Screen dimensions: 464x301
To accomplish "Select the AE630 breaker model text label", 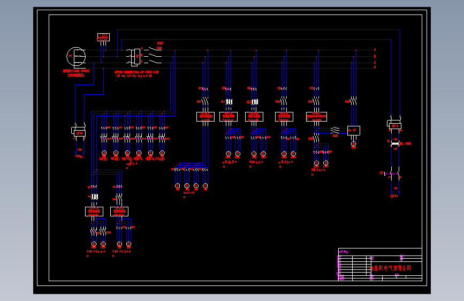I will [136, 72].
